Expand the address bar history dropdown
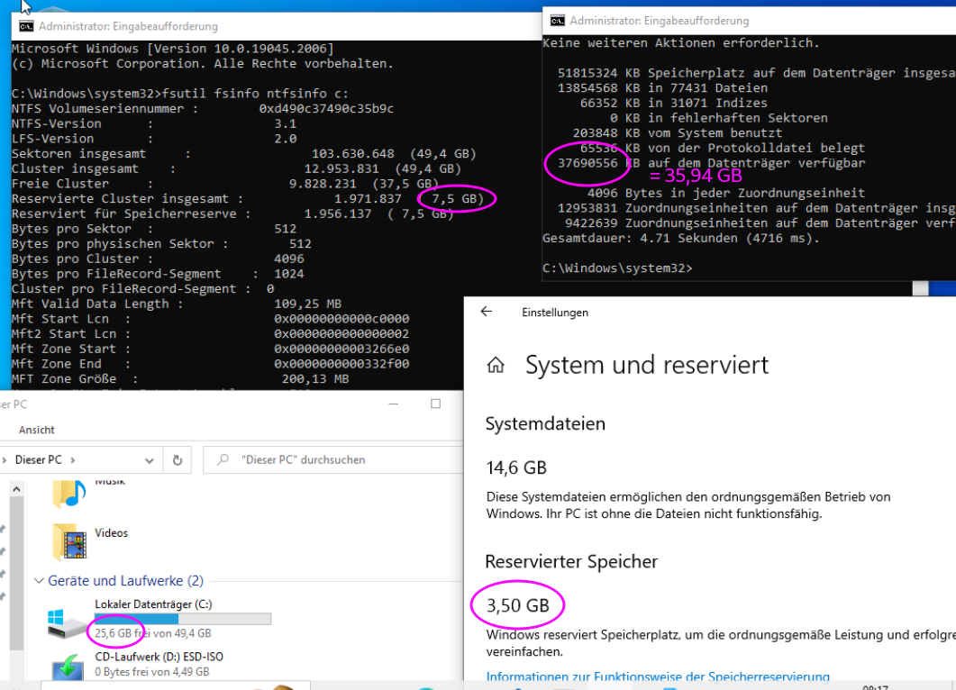Image resolution: width=956 pixels, height=690 pixels. tap(149, 459)
